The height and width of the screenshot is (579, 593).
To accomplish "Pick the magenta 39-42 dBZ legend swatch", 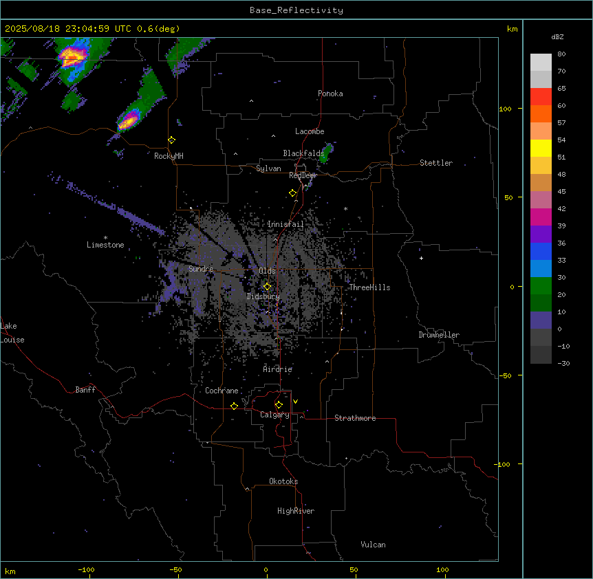I will coord(541,217).
